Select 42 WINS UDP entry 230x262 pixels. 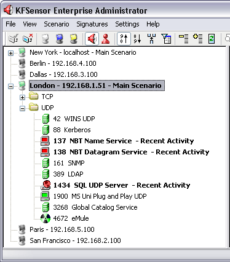click(x=74, y=119)
